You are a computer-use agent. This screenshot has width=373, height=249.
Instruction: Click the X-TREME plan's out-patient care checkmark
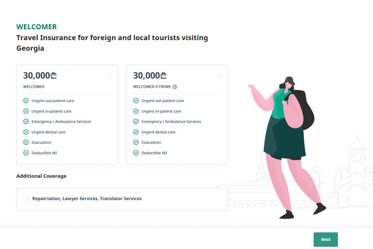click(136, 101)
